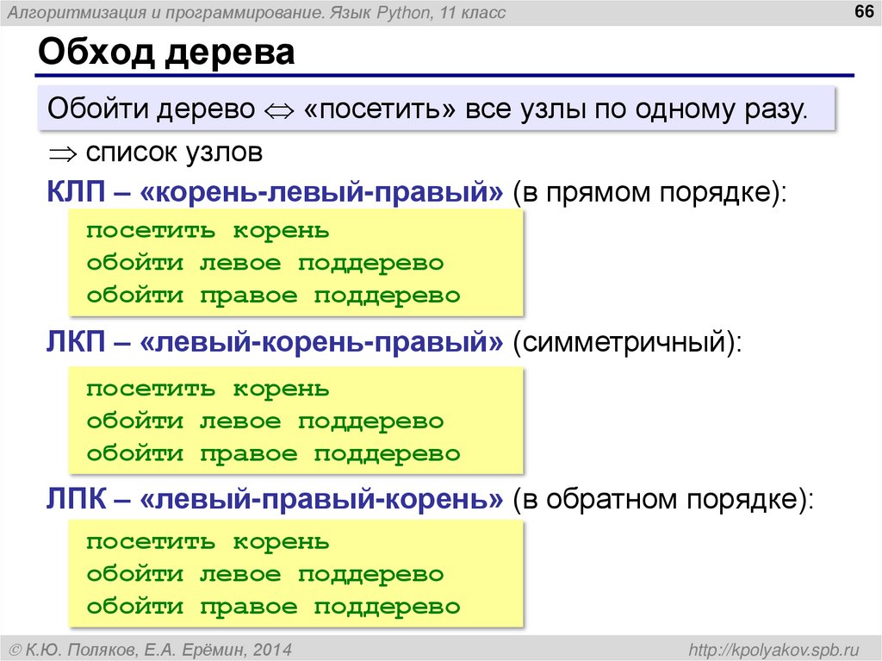The image size is (882, 661).
Task: Click the second yellow code box under ЛКП
Action: pos(293,421)
